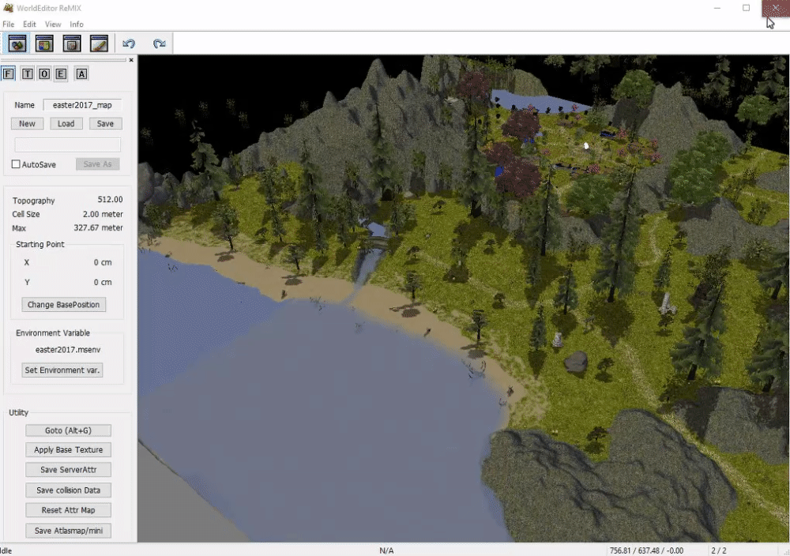Click the Save ServerAttr button
This screenshot has width=790, height=556.
pos(69,470)
